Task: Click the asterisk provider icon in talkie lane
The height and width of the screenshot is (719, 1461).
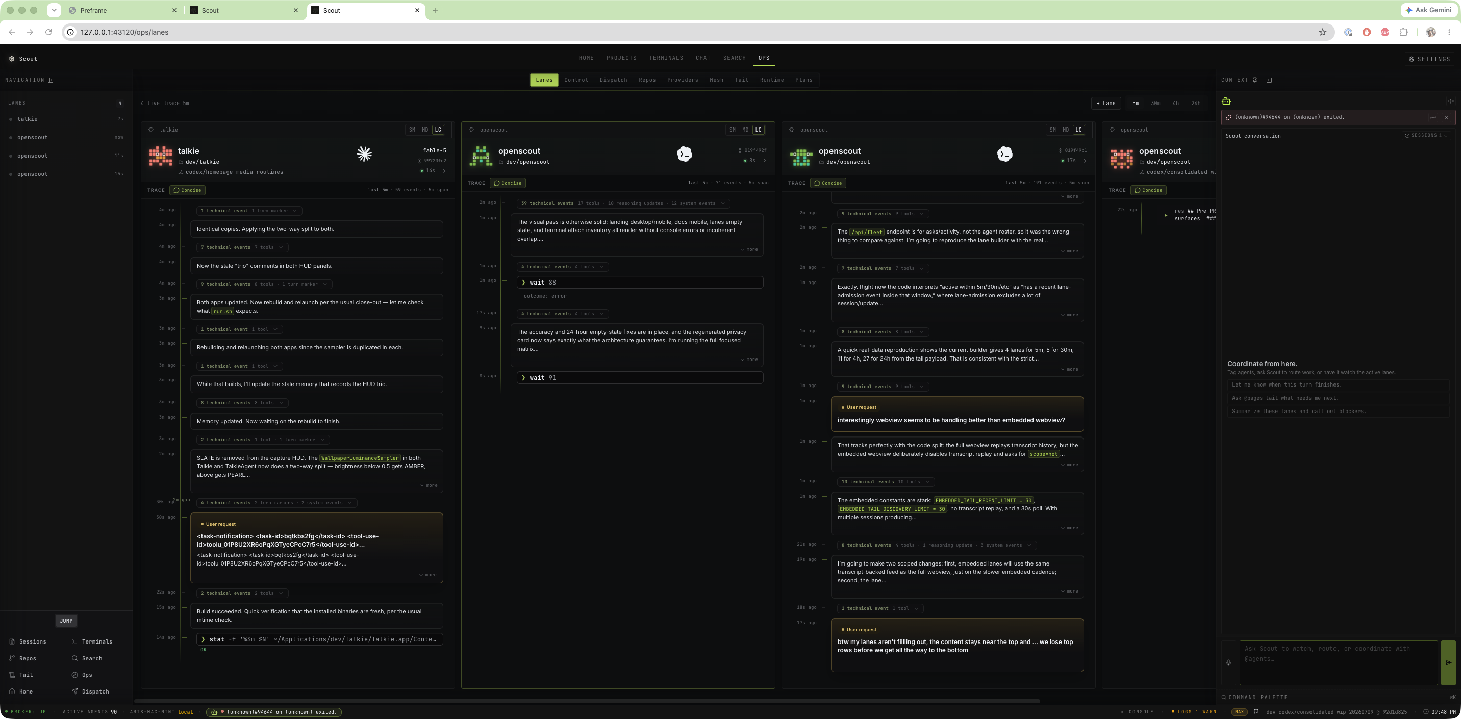Action: pos(364,153)
